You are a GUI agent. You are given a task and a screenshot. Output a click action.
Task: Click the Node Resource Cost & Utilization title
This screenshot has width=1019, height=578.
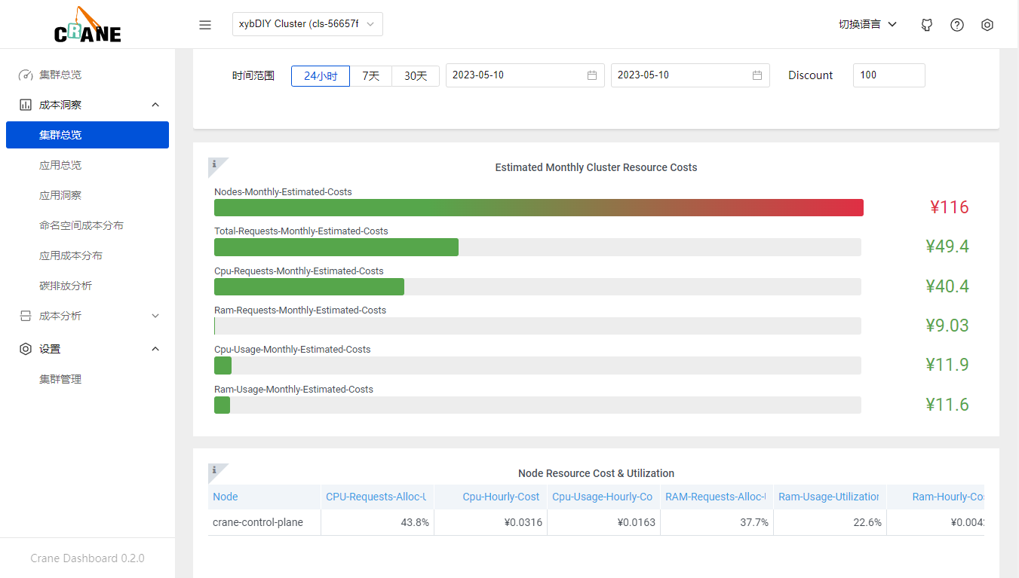tap(597, 473)
